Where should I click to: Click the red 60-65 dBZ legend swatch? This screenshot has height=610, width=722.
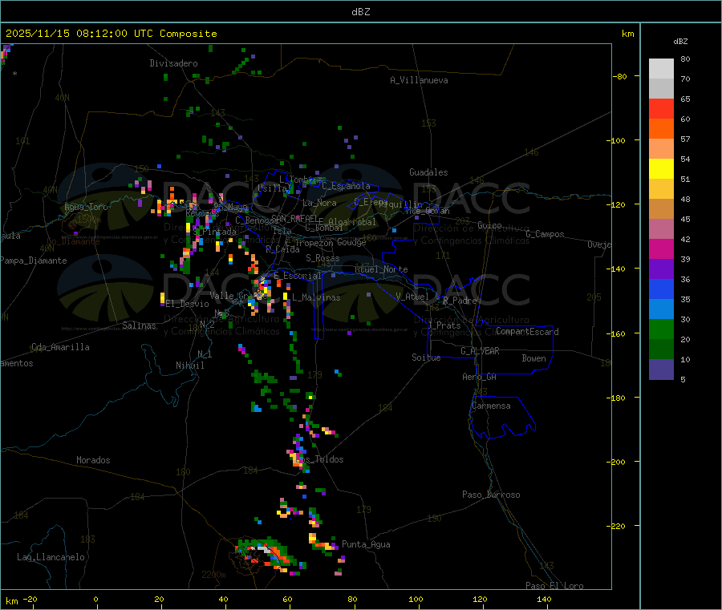pos(661,108)
